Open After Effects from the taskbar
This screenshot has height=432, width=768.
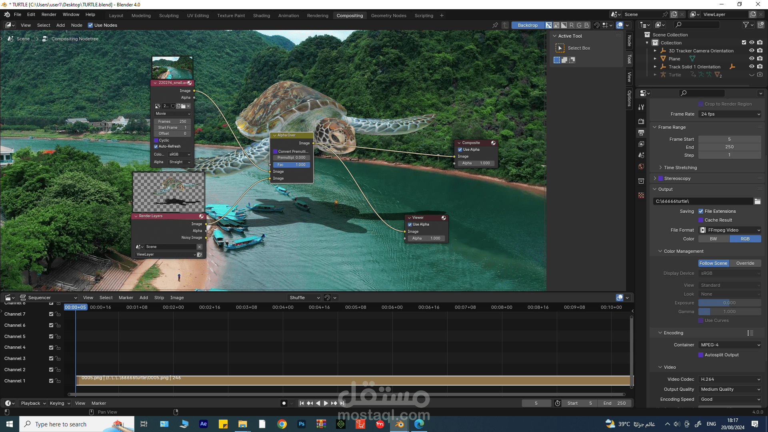[x=204, y=424]
